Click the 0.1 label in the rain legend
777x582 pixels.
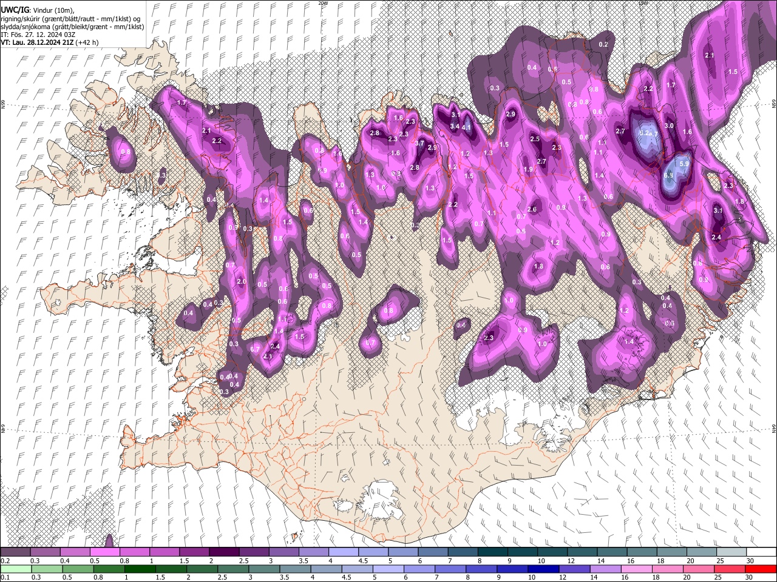4,577
